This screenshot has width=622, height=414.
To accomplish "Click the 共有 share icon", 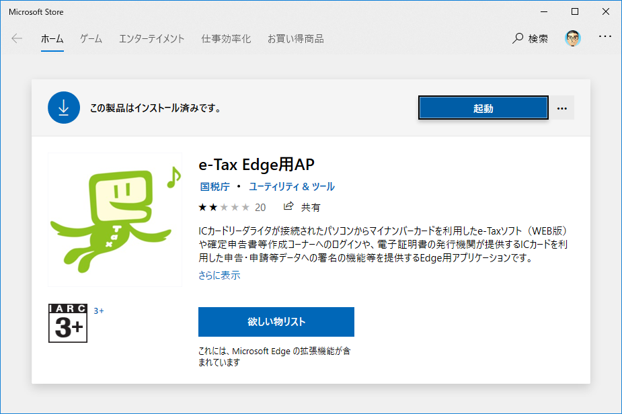I will point(288,206).
